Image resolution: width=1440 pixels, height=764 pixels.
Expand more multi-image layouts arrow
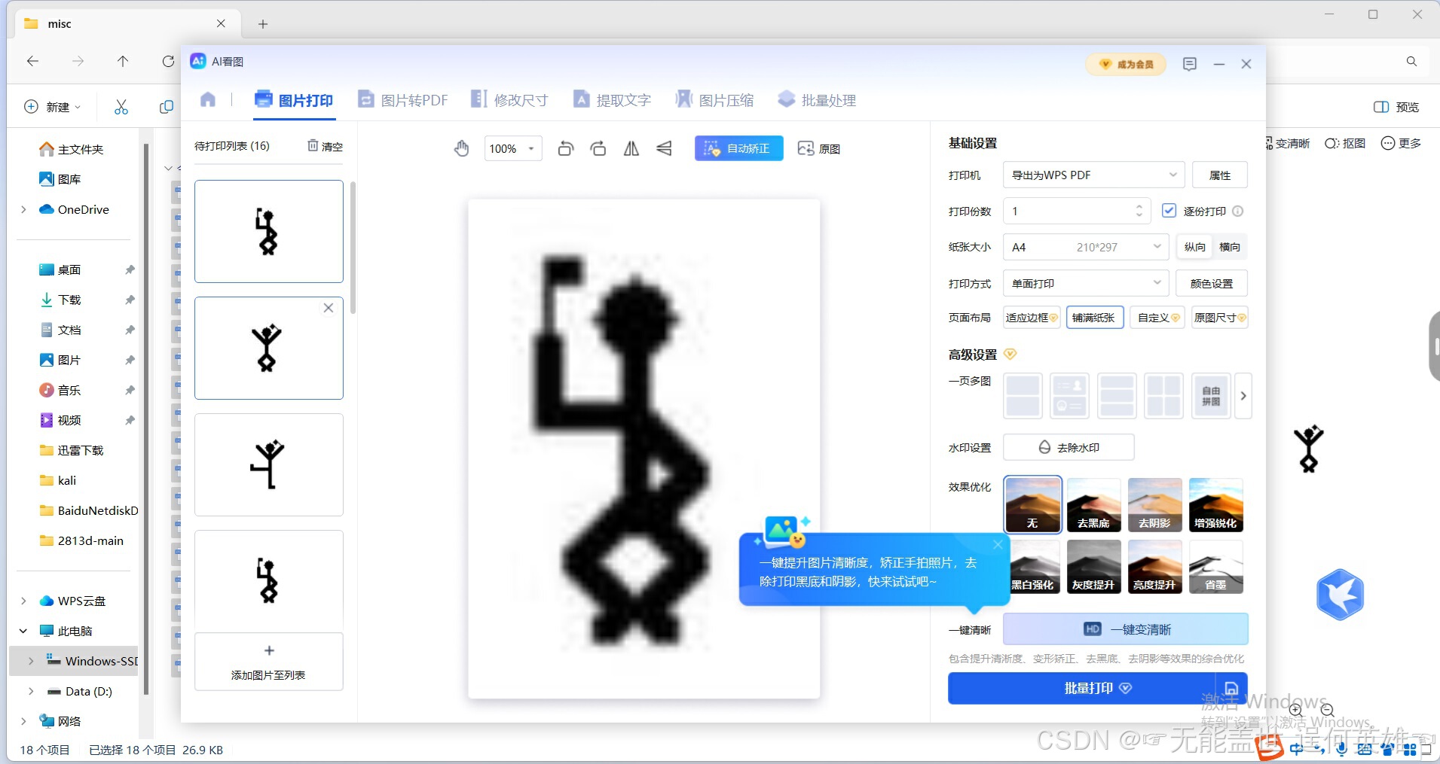(x=1243, y=396)
